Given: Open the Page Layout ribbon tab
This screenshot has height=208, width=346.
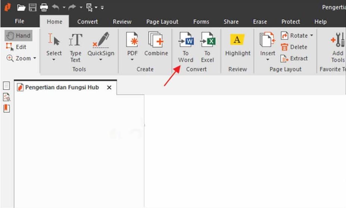Looking at the screenshot, I should (162, 22).
